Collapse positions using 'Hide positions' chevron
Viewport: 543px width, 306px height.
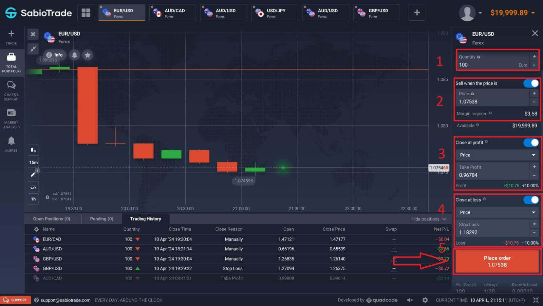coord(444,219)
